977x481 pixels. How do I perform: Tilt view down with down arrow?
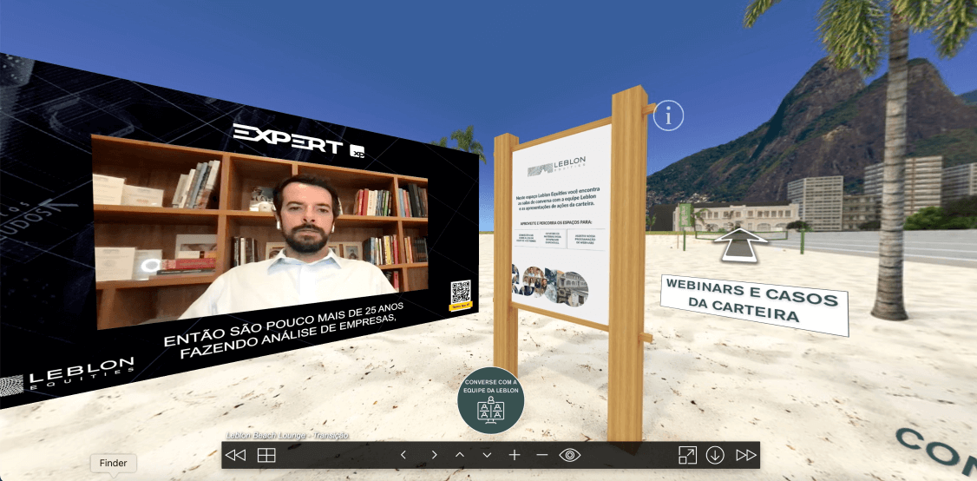(488, 455)
